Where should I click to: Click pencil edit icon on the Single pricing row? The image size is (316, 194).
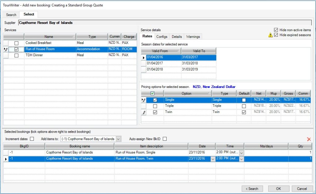coord(144,100)
